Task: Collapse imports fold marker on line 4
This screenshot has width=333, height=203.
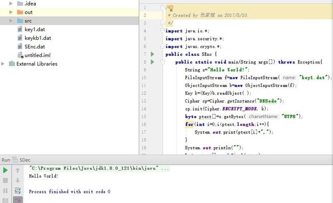Action: [162, 31]
